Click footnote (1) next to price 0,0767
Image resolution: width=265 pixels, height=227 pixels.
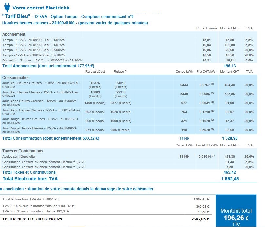(212, 84)
